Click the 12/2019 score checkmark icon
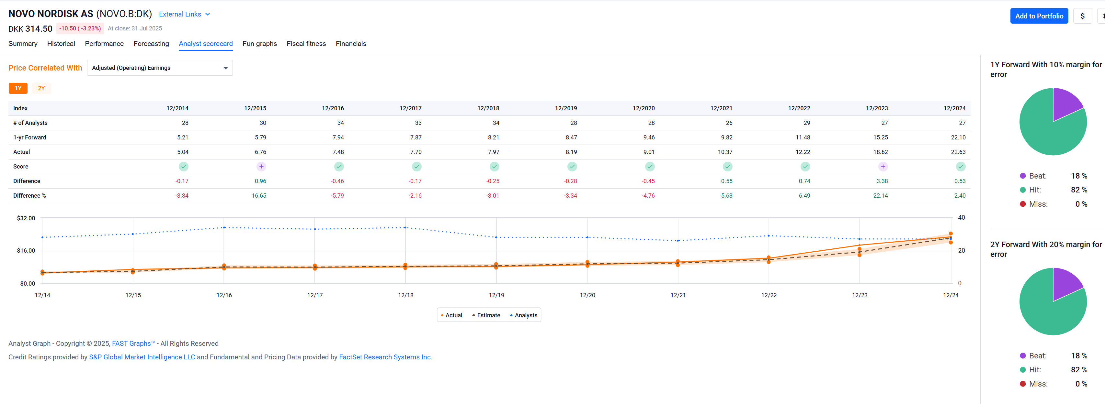This screenshot has width=1105, height=404. coord(572,167)
